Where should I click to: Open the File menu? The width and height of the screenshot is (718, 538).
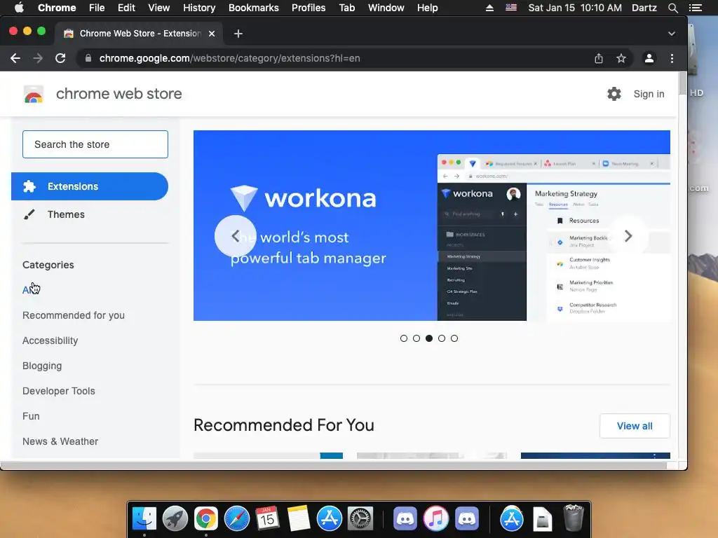click(97, 8)
